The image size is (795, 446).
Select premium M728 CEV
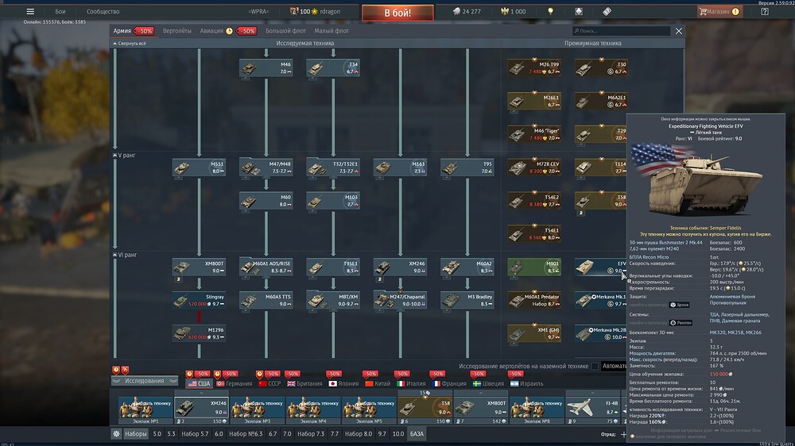coord(534,167)
